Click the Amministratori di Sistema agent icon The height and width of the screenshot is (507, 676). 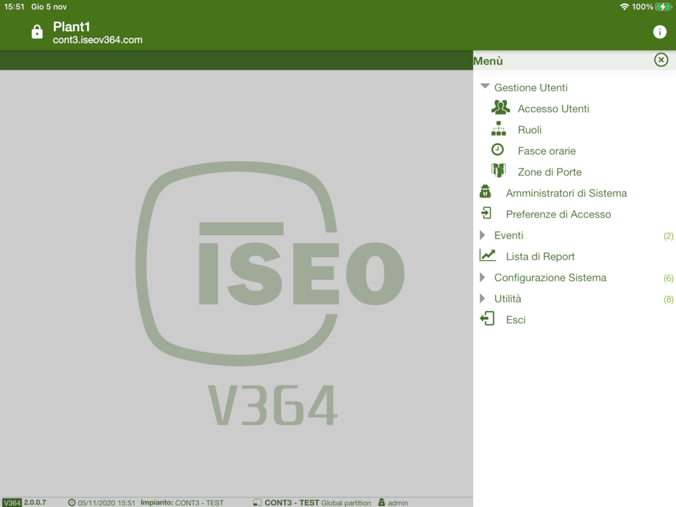(485, 191)
